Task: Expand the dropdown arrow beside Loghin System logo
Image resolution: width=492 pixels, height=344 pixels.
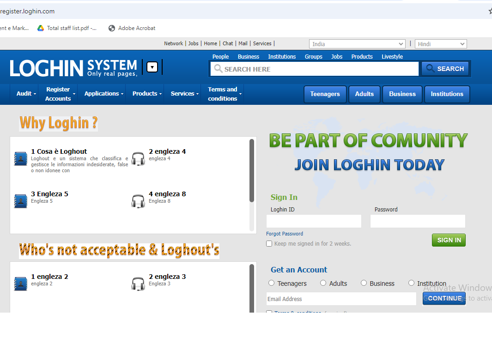Action: point(152,67)
